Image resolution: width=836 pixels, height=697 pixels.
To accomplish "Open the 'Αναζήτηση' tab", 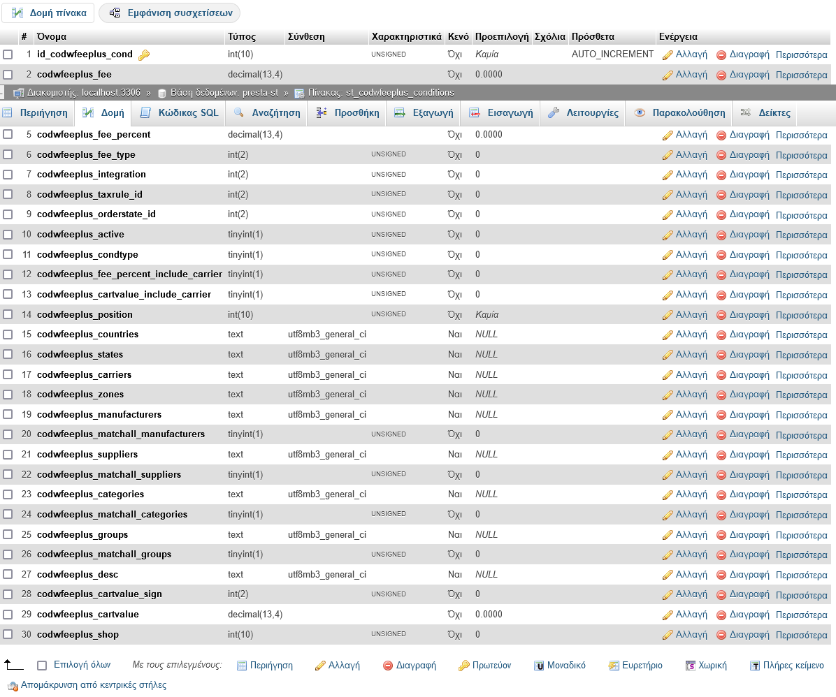I will [x=267, y=113].
